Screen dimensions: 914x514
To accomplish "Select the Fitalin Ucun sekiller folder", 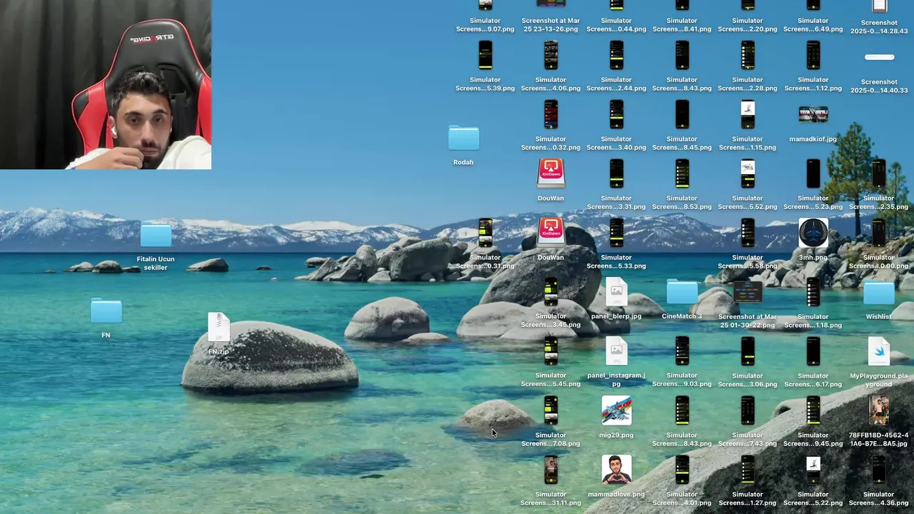I will [156, 235].
